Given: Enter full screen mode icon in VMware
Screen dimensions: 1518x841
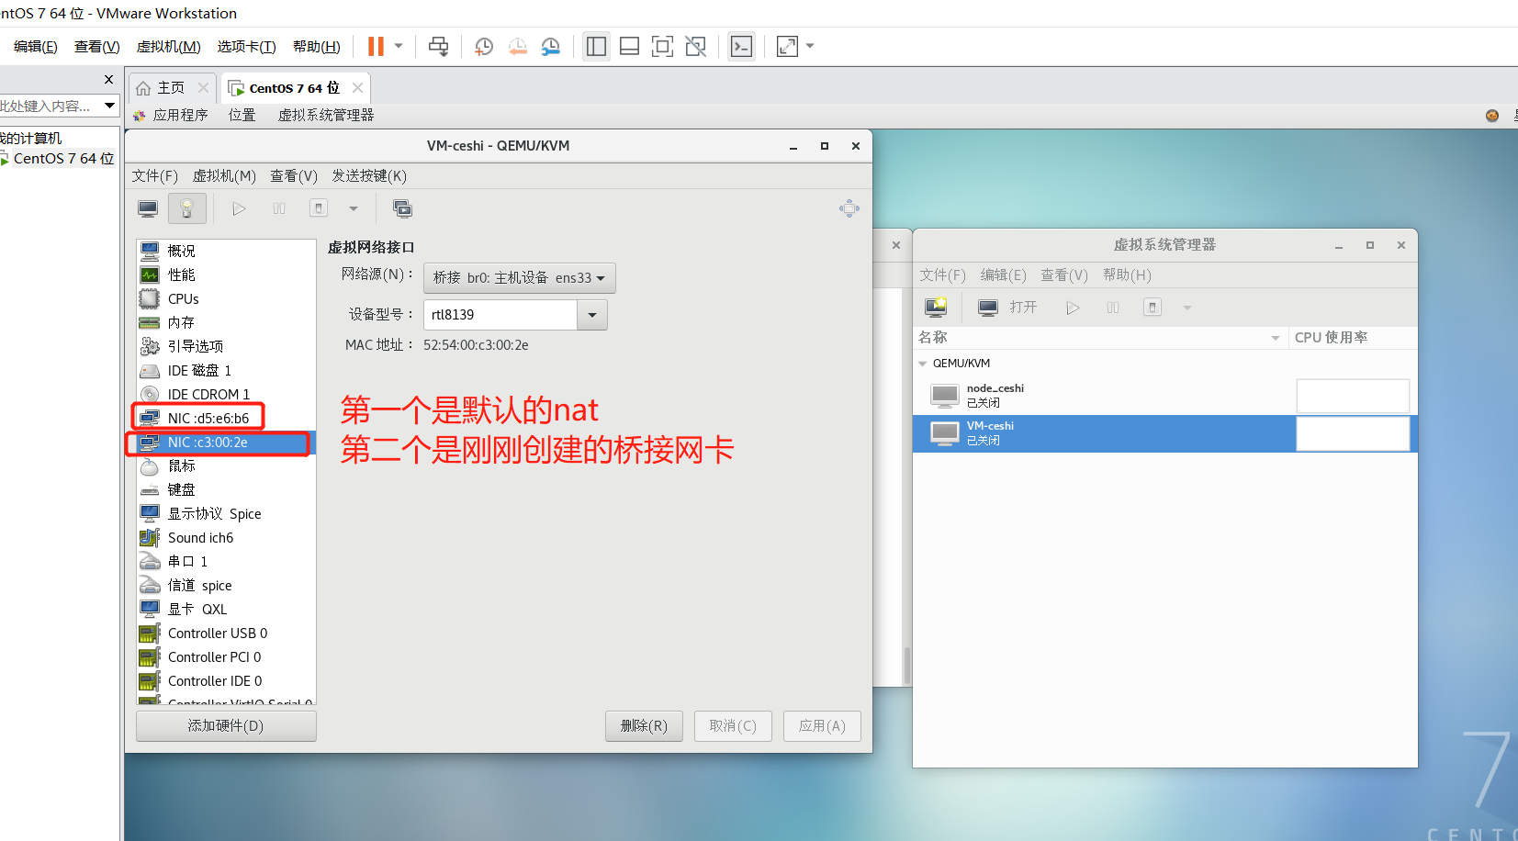Looking at the screenshot, I should point(662,46).
